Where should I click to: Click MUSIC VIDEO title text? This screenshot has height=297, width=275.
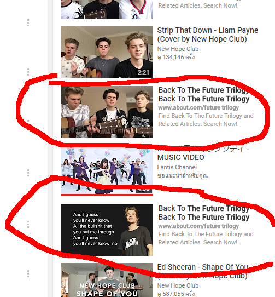(x=180, y=157)
